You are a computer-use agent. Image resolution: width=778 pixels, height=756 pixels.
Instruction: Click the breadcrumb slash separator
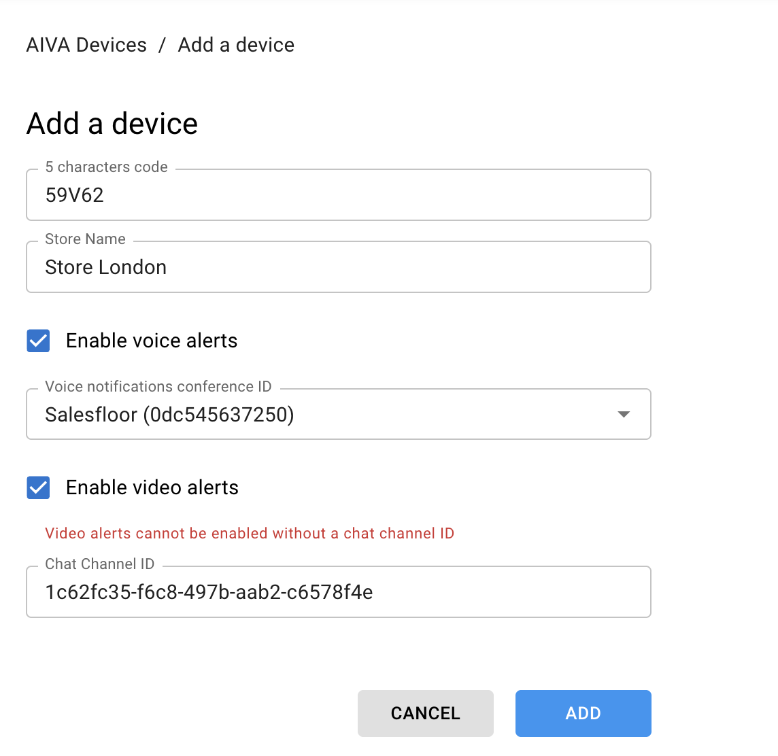pyautogui.click(x=162, y=45)
